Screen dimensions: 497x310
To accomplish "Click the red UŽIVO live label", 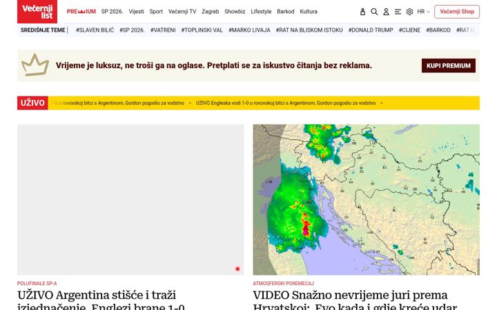I will [32, 103].
